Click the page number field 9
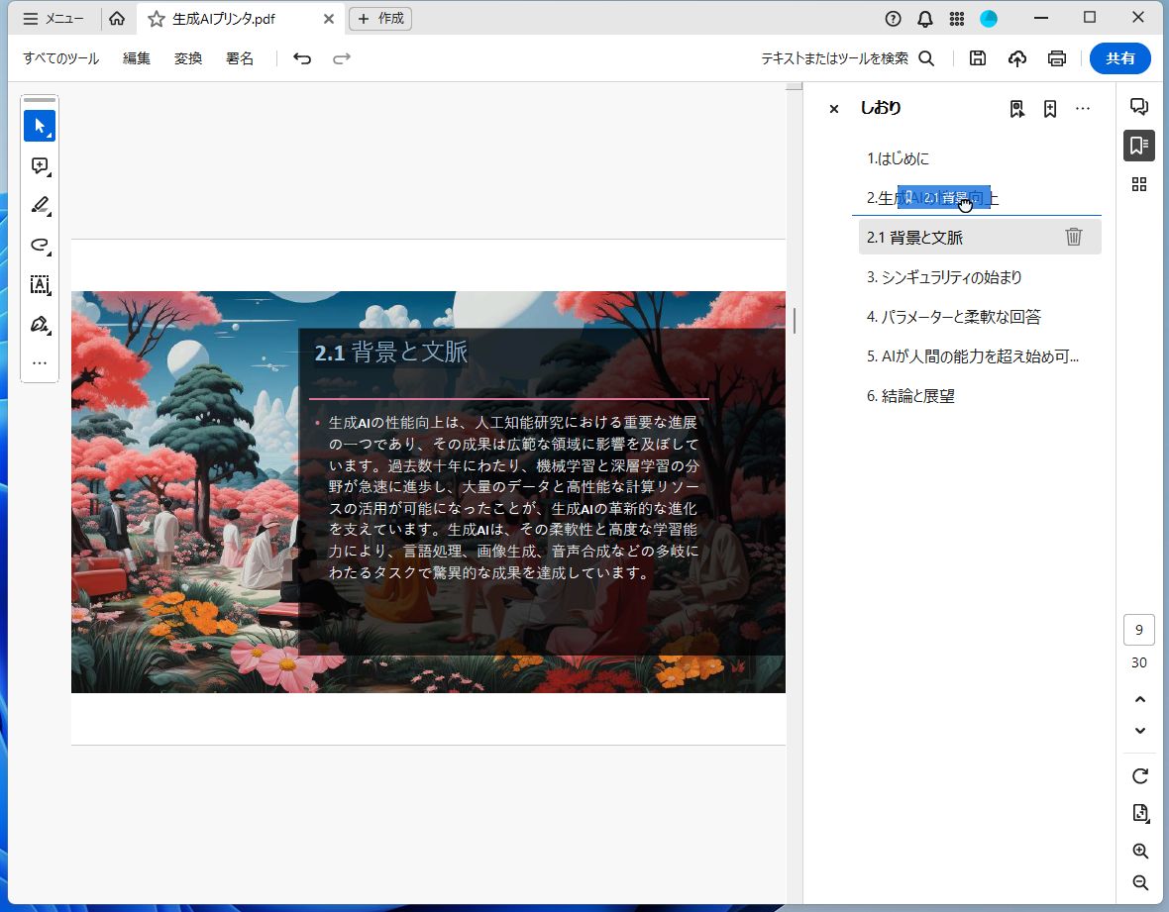The image size is (1169, 912). (x=1138, y=630)
